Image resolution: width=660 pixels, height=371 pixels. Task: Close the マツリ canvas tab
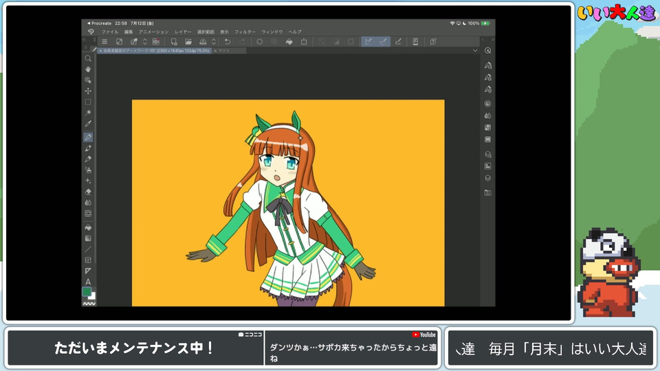pos(215,51)
